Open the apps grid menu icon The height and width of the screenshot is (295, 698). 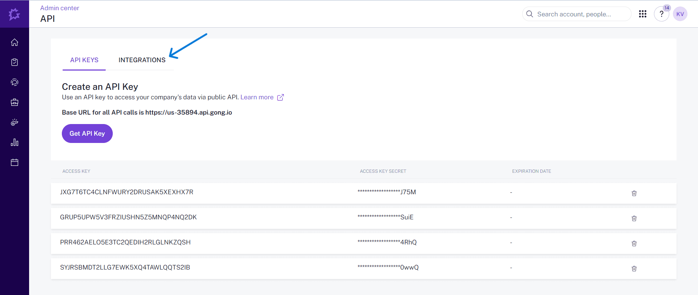coord(643,14)
